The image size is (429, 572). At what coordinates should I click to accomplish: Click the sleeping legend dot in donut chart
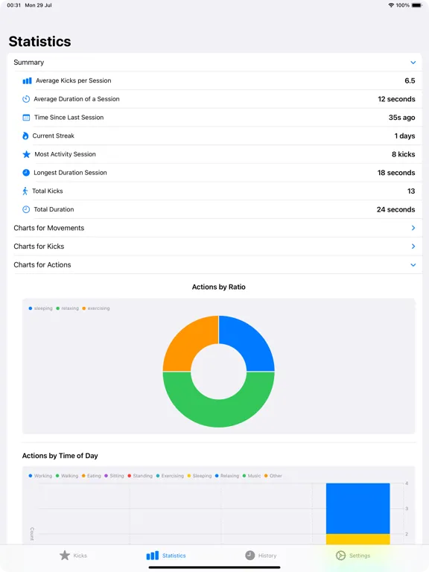[x=31, y=308]
